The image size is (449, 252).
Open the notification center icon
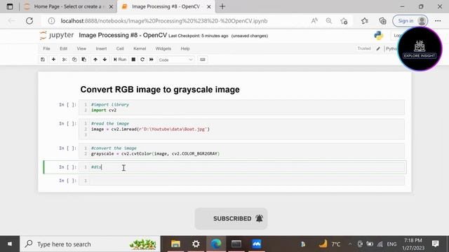click(x=435, y=244)
